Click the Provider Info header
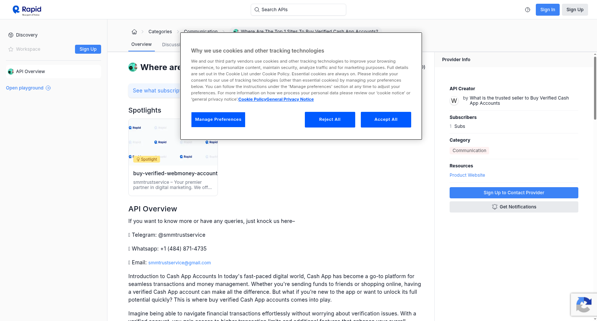The height and width of the screenshot is (321, 597). [x=456, y=60]
